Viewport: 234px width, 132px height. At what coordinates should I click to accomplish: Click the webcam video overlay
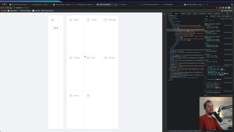click(x=216, y=113)
